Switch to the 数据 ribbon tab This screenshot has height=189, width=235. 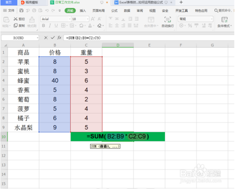[x=127, y=10]
